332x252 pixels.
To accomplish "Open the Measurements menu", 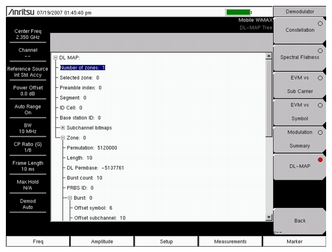I will click(231, 241).
